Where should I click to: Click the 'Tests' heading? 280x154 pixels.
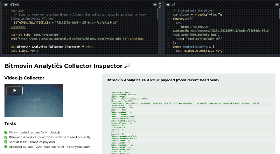(x=10, y=124)
